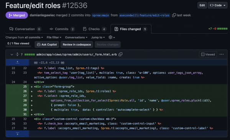Click the Review changes button
This screenshot has width=230, height=140.
pos(108,45)
